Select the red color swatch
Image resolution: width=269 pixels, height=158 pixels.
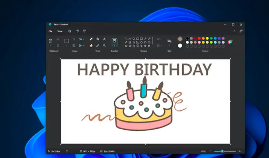pos(199,38)
